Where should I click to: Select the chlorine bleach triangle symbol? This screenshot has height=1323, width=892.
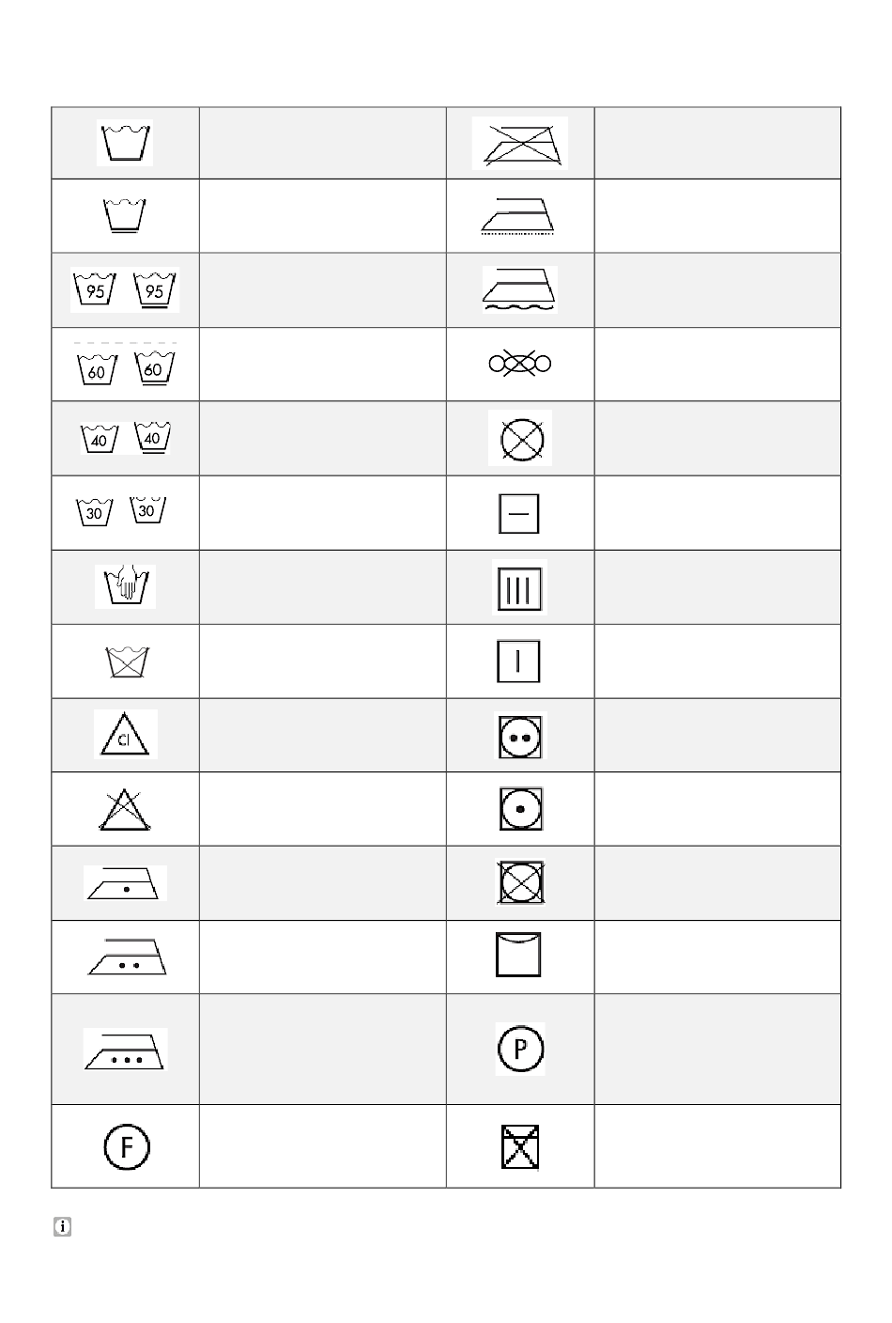coord(125,734)
